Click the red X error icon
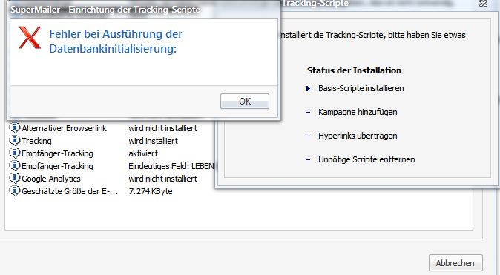The height and width of the screenshot is (275, 500). coord(30,38)
